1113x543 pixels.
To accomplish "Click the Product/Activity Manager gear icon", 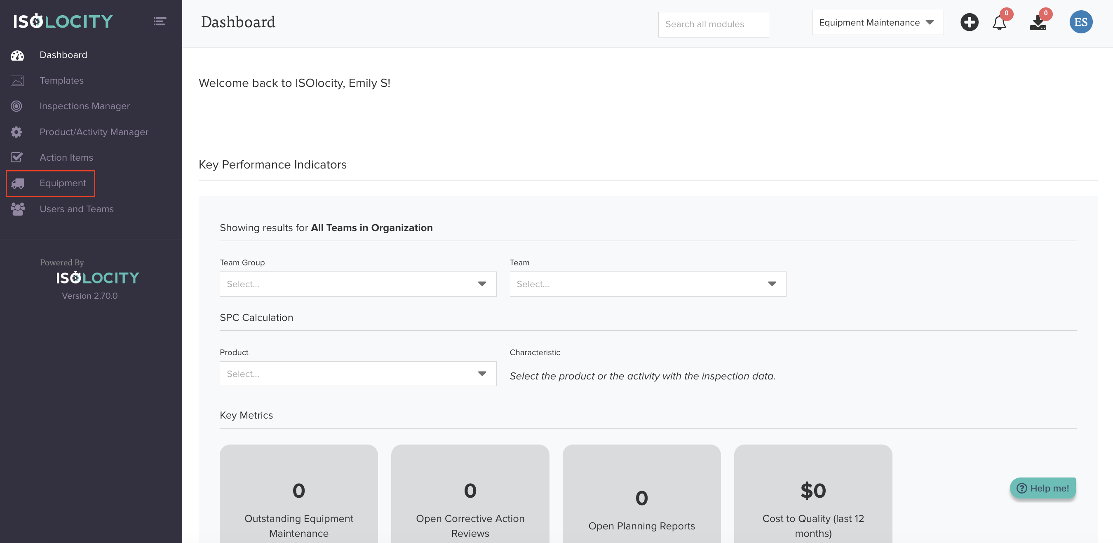I will click(x=16, y=132).
